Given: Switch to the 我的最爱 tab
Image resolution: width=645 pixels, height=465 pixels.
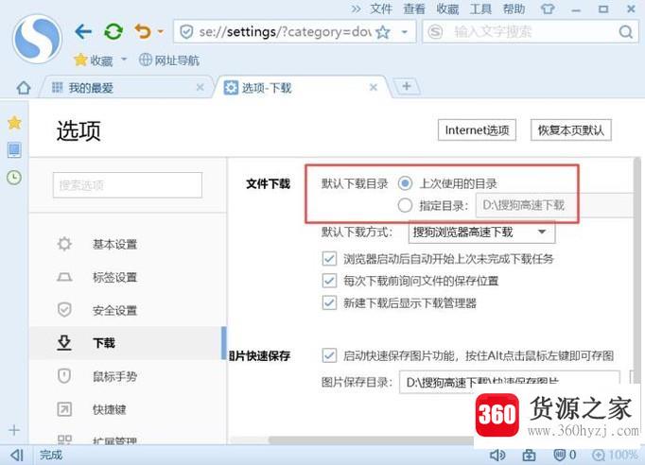Looking at the screenshot, I should coord(128,87).
